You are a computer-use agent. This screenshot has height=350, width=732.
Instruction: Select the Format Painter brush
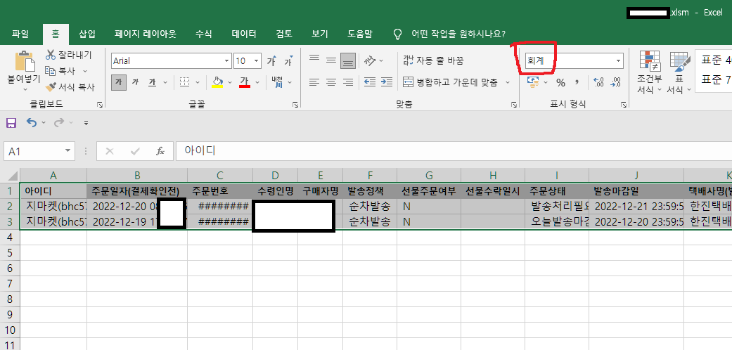pyautogui.click(x=51, y=87)
